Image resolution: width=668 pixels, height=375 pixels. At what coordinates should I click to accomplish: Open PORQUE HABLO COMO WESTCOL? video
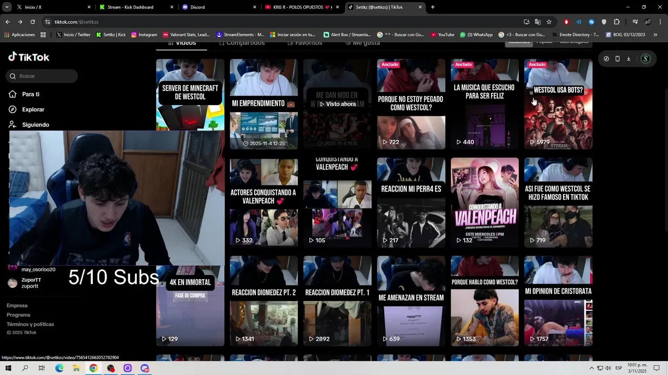coord(485,301)
